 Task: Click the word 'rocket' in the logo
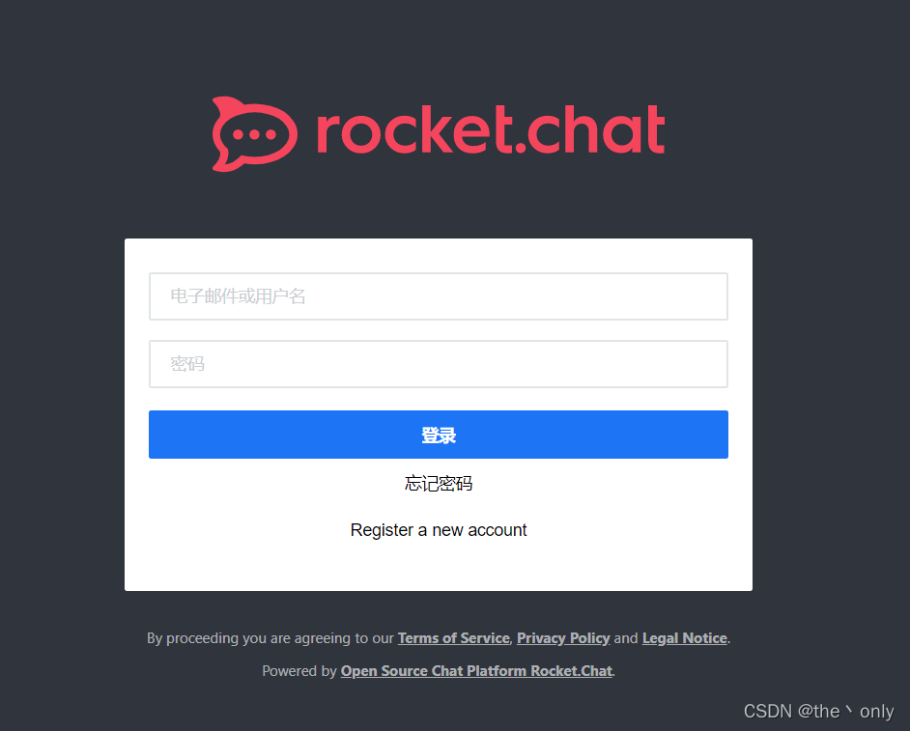point(415,130)
